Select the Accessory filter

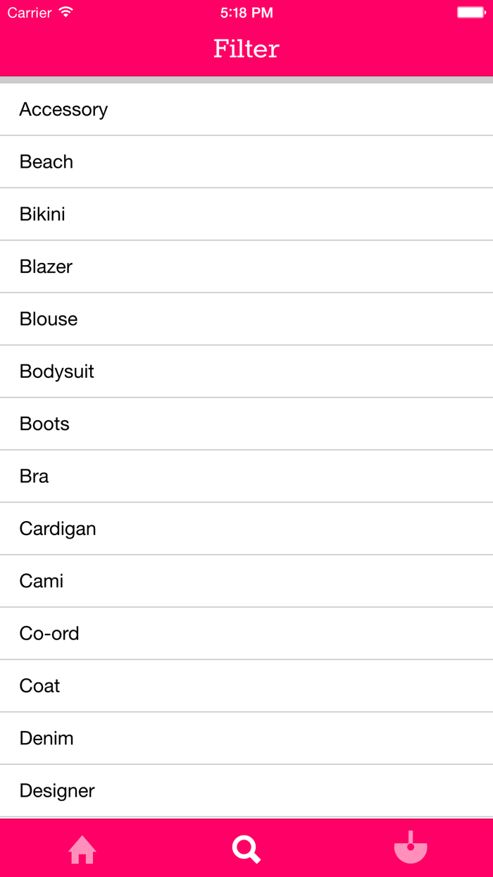[246, 109]
